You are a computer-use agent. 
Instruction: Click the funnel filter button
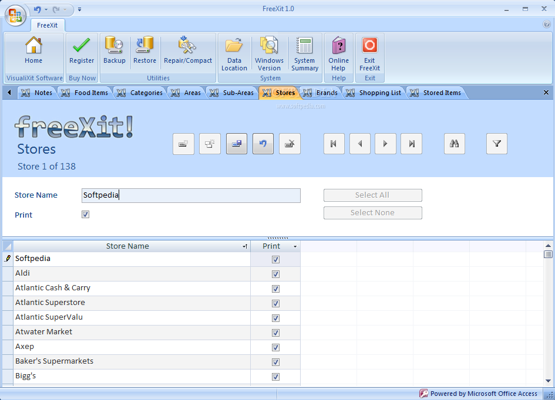coord(497,144)
